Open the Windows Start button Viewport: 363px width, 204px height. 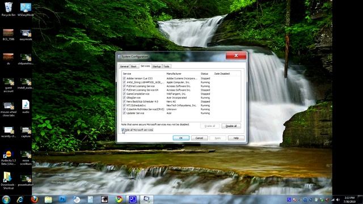[6, 199]
